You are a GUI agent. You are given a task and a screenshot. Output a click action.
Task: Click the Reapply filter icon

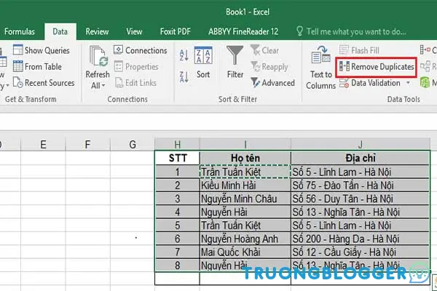[x=256, y=66]
